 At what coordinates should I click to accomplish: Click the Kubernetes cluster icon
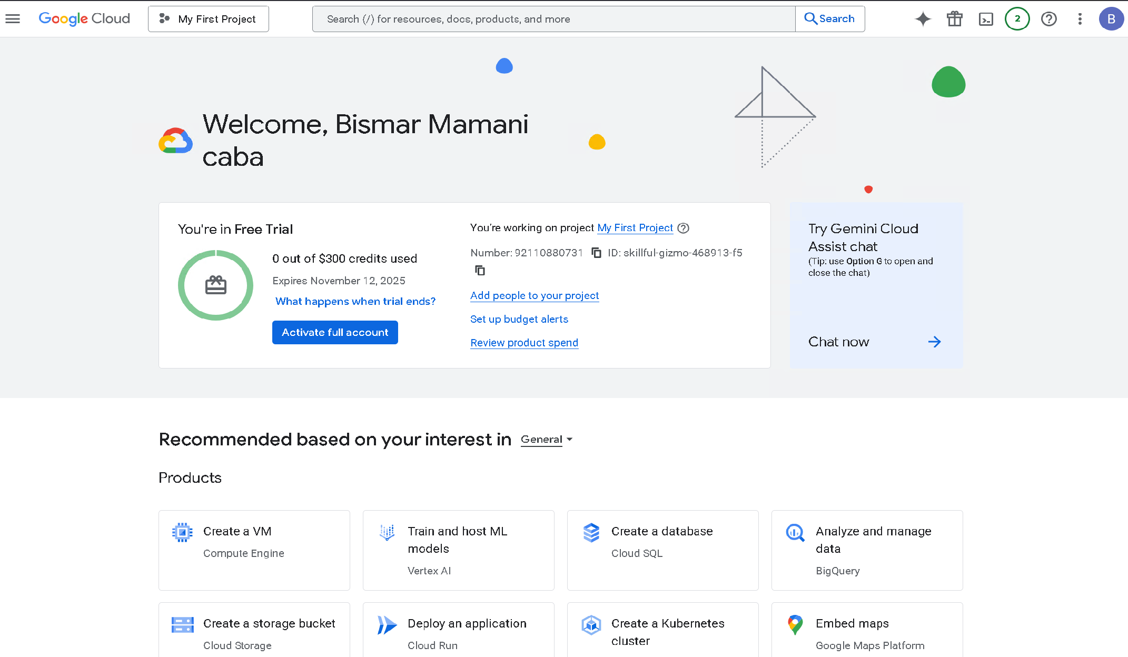(x=591, y=625)
